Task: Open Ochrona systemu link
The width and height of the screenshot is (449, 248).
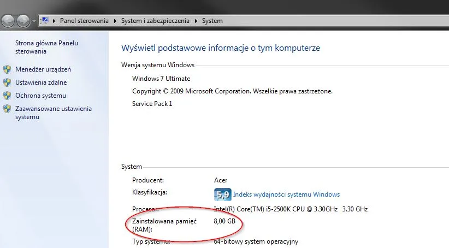Action: pos(40,96)
